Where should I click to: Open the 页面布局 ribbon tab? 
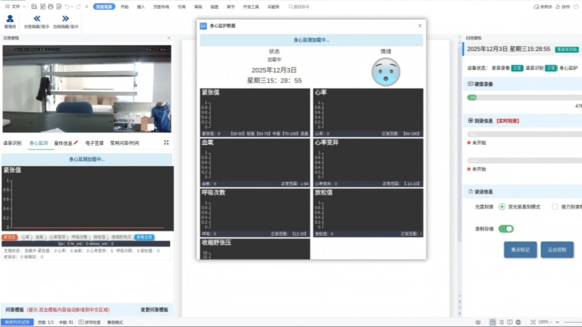[x=161, y=6]
